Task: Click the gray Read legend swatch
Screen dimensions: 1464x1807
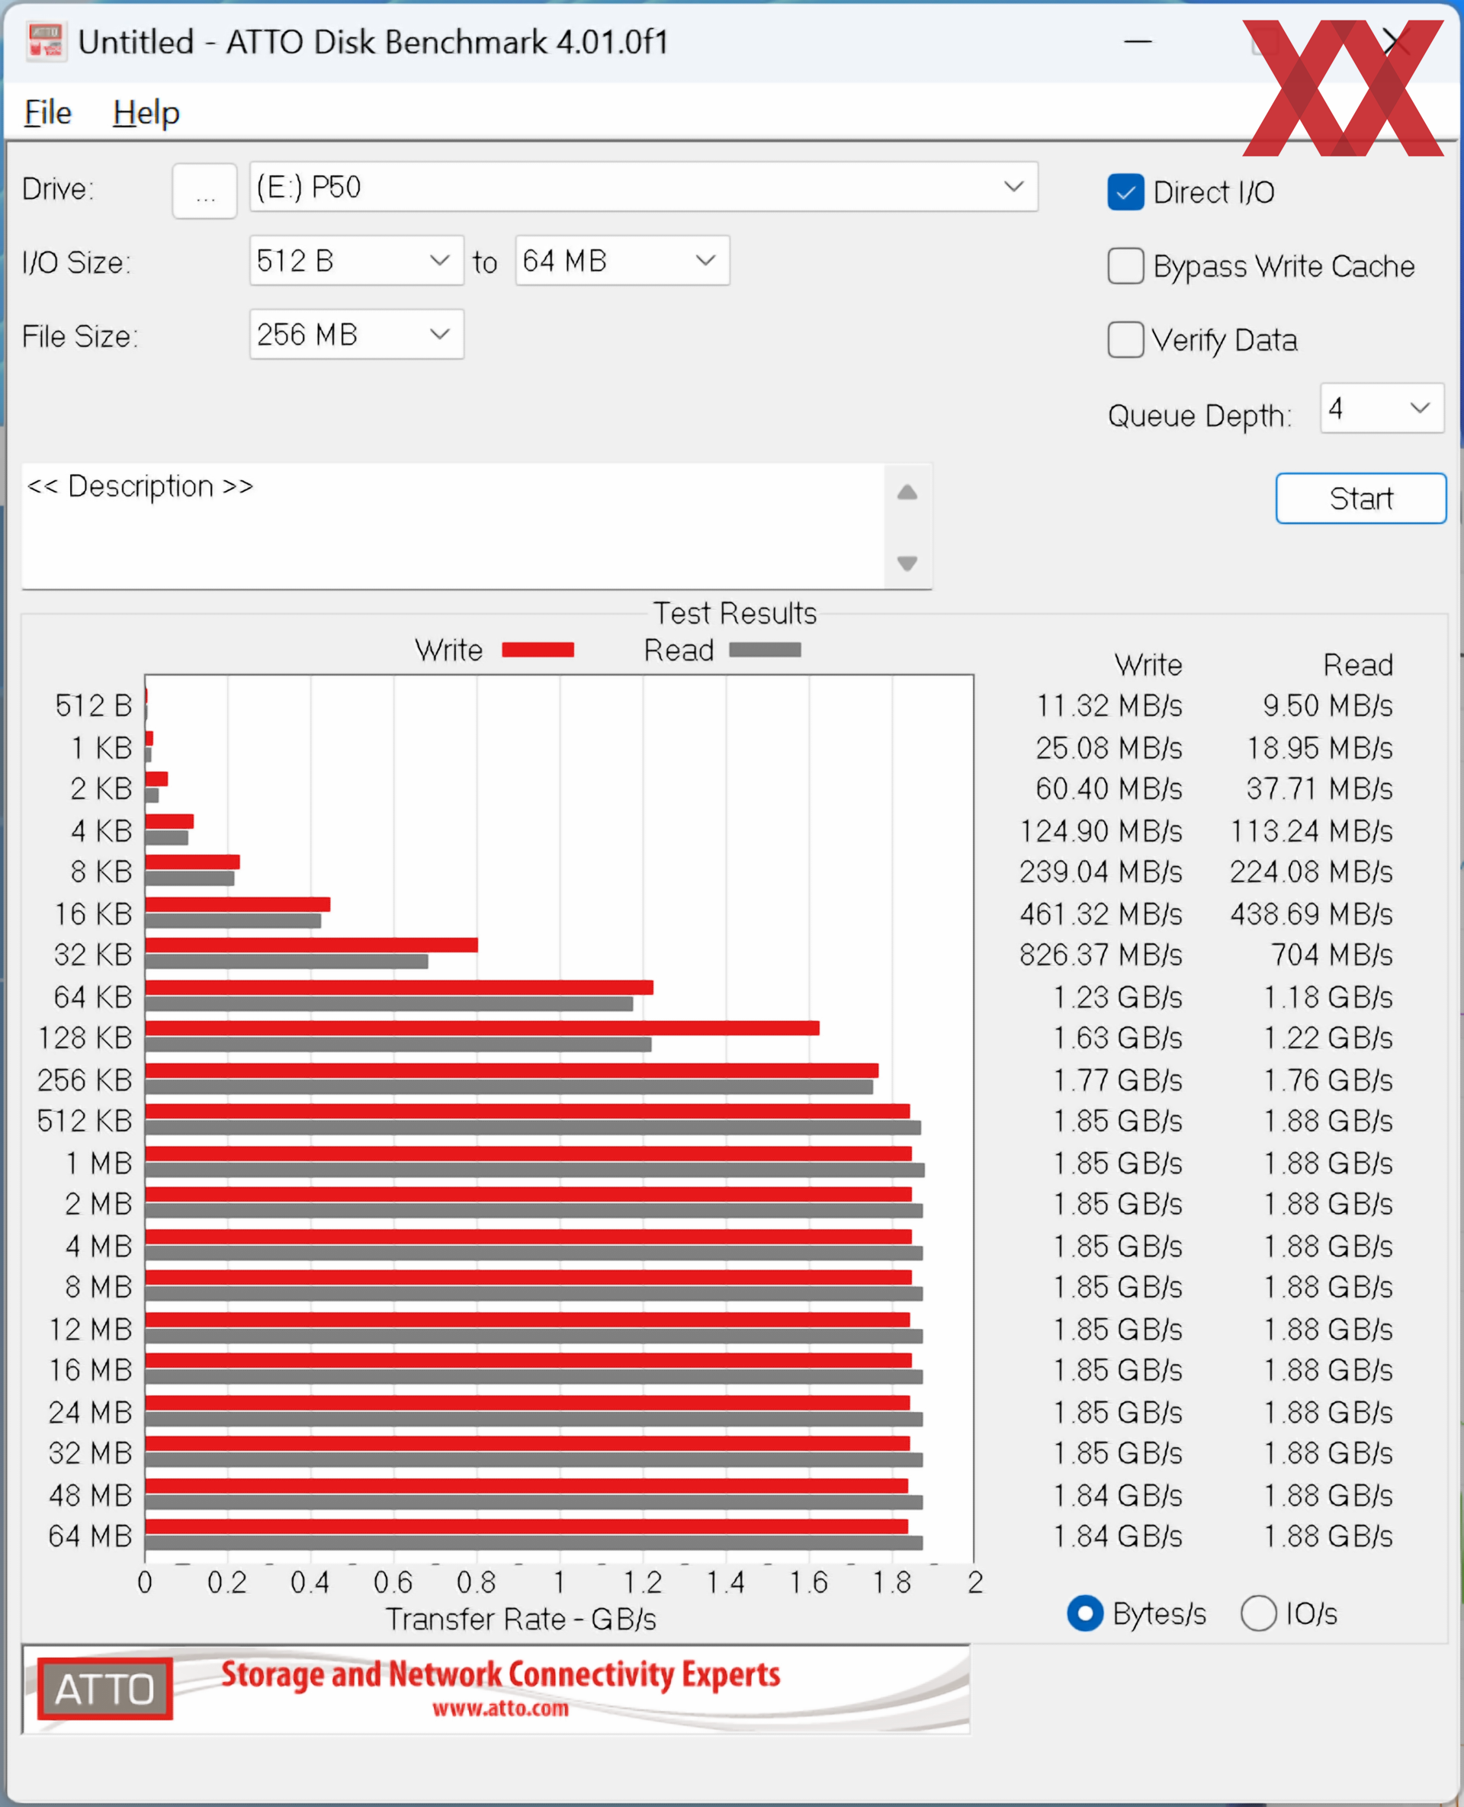Action: tap(765, 650)
